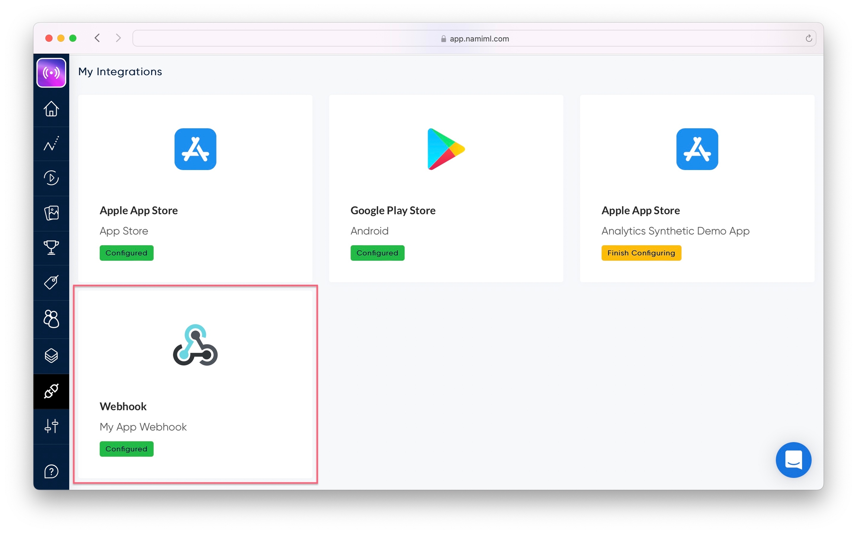Go to Home in the sidebar
This screenshot has height=534, width=857.
(51, 109)
